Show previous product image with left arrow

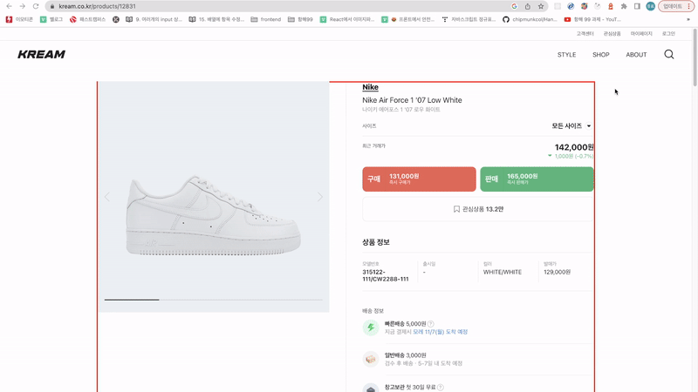pyautogui.click(x=107, y=197)
